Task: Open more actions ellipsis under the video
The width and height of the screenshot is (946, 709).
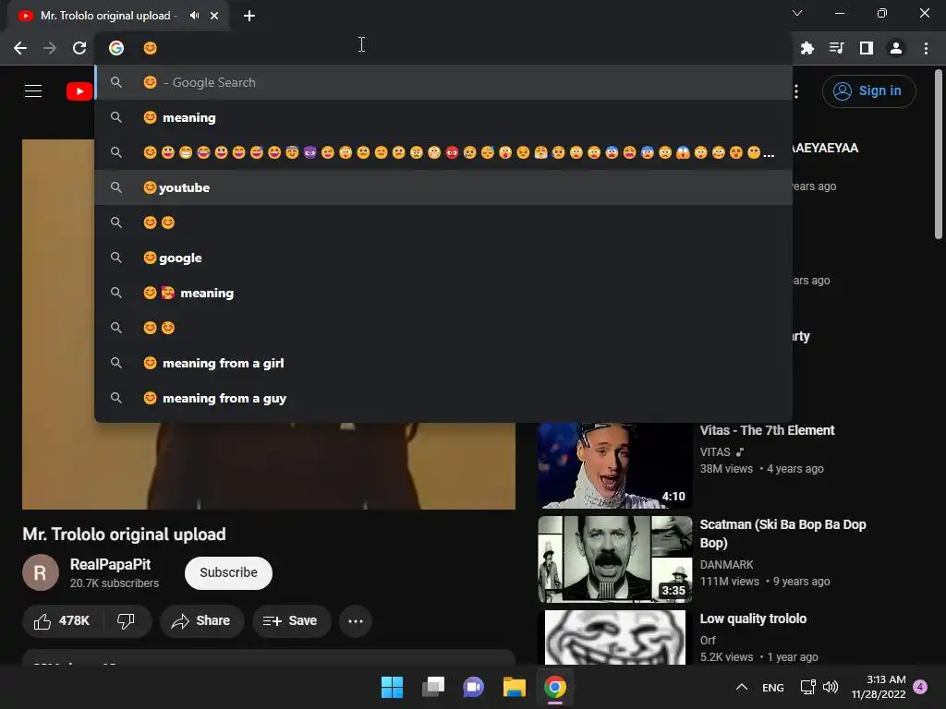Action: (x=356, y=621)
